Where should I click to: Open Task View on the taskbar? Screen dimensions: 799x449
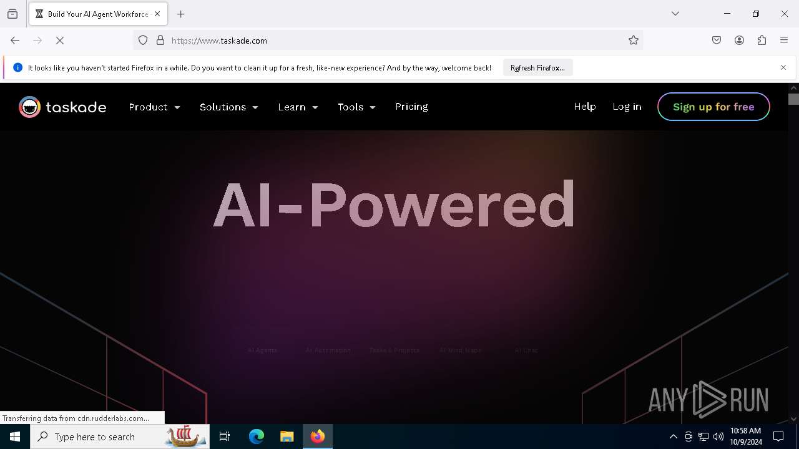pos(225,437)
